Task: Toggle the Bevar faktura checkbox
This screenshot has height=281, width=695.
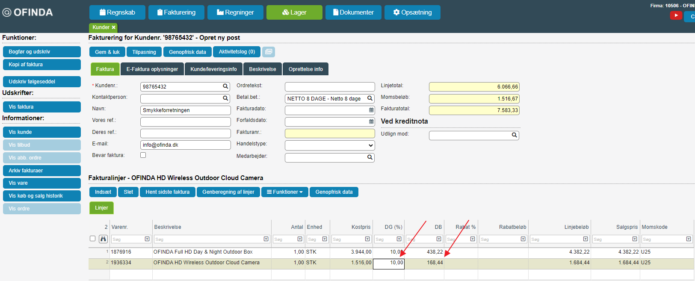Action: (143, 155)
